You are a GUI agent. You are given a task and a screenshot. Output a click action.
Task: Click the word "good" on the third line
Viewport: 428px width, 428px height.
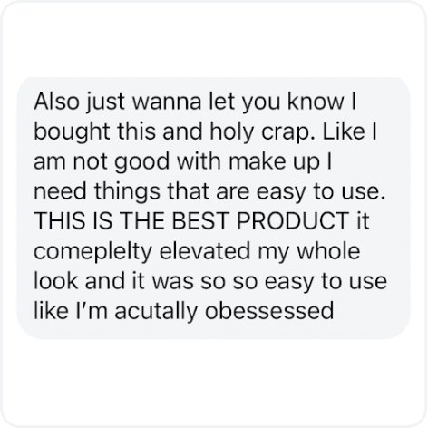(x=141, y=162)
